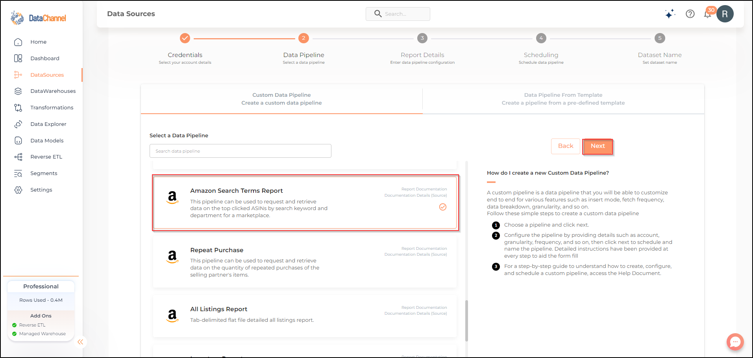Go to the completed Credentials step circle
753x358 pixels.
tap(185, 38)
